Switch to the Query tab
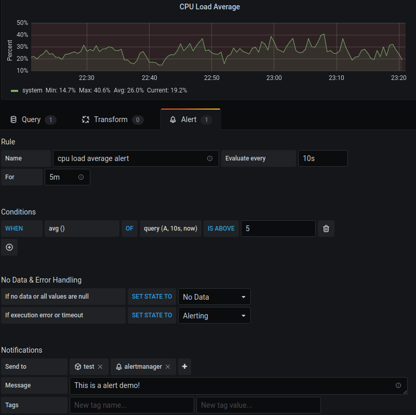Viewport: 416px width, 415px height. tap(31, 119)
